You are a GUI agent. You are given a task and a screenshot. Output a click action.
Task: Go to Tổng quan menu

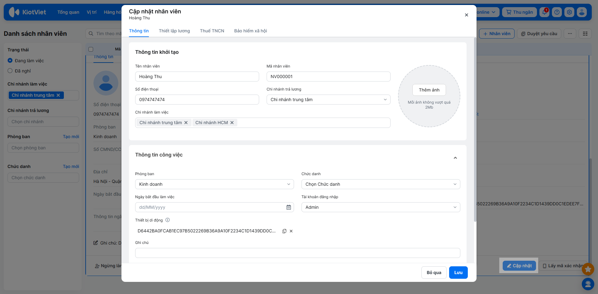pyautogui.click(x=68, y=12)
